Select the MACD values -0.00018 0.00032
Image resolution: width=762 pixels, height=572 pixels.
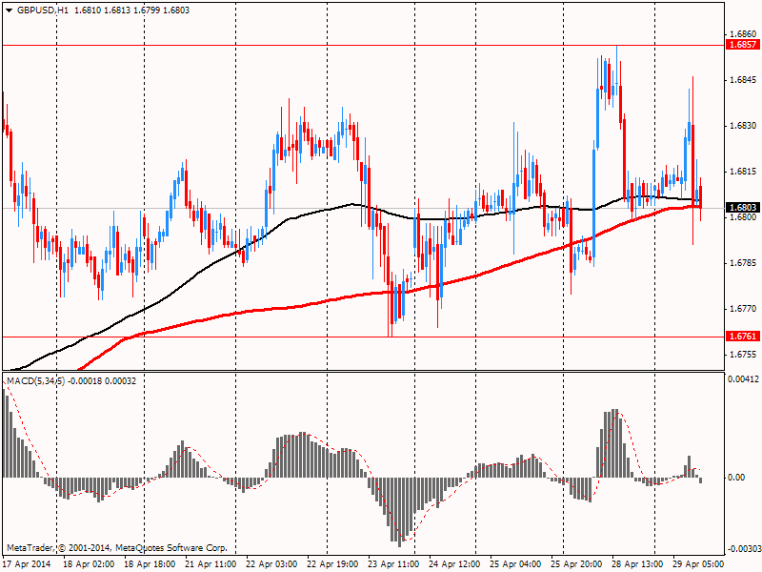pos(102,380)
